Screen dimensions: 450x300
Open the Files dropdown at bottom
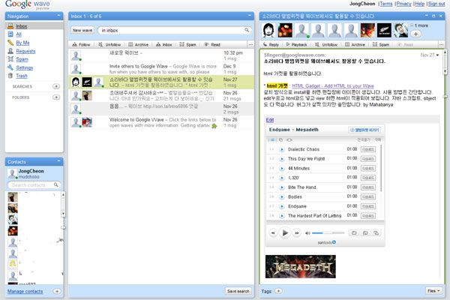tap(433, 291)
